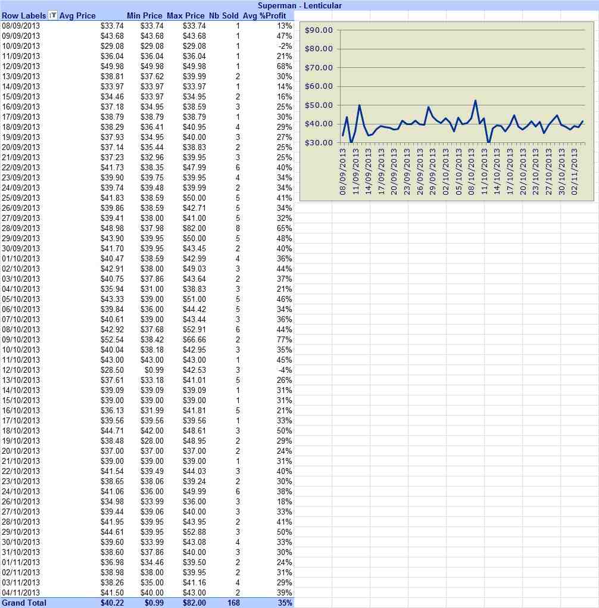
Task: Select the Grand Total row label
Action: tap(24, 603)
